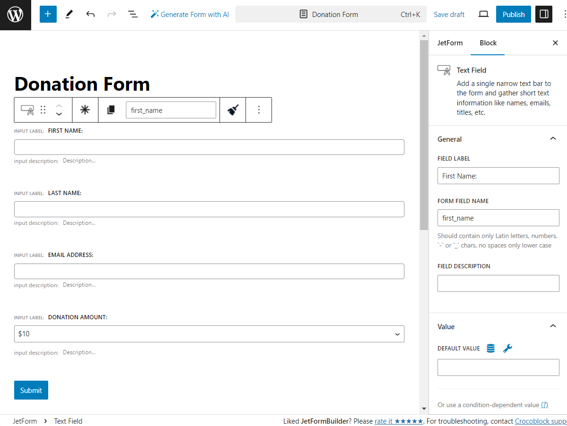Screen dimensions: 567x426
Task: Click the WordPress logo icon
Action: tap(15, 14)
